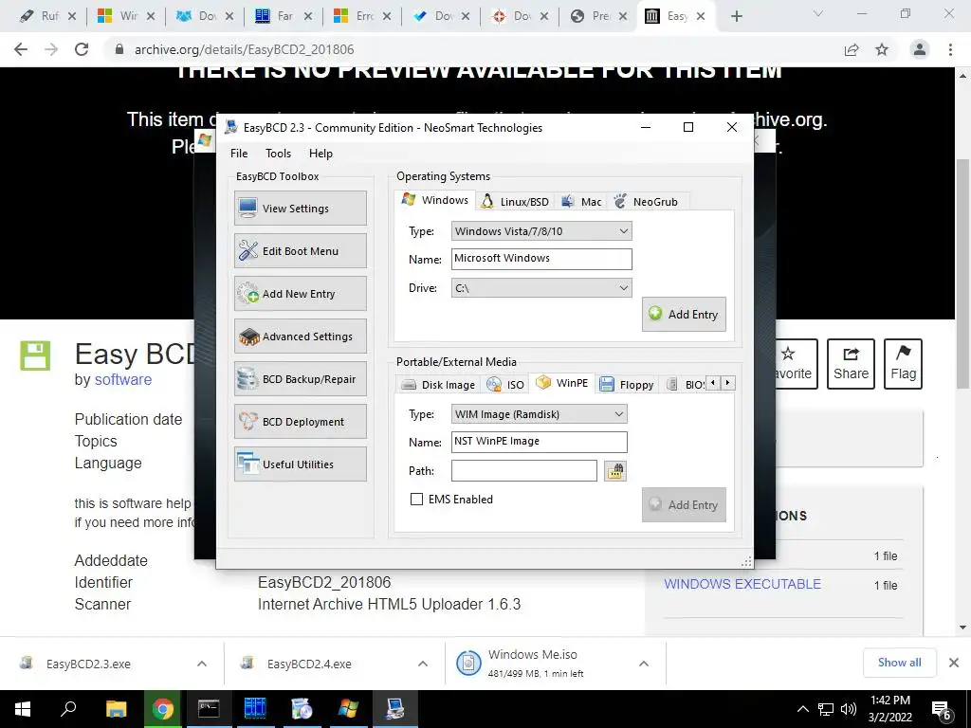Expand Windows Me.iso download options
Image resolution: width=971 pixels, height=728 pixels.
tap(644, 664)
